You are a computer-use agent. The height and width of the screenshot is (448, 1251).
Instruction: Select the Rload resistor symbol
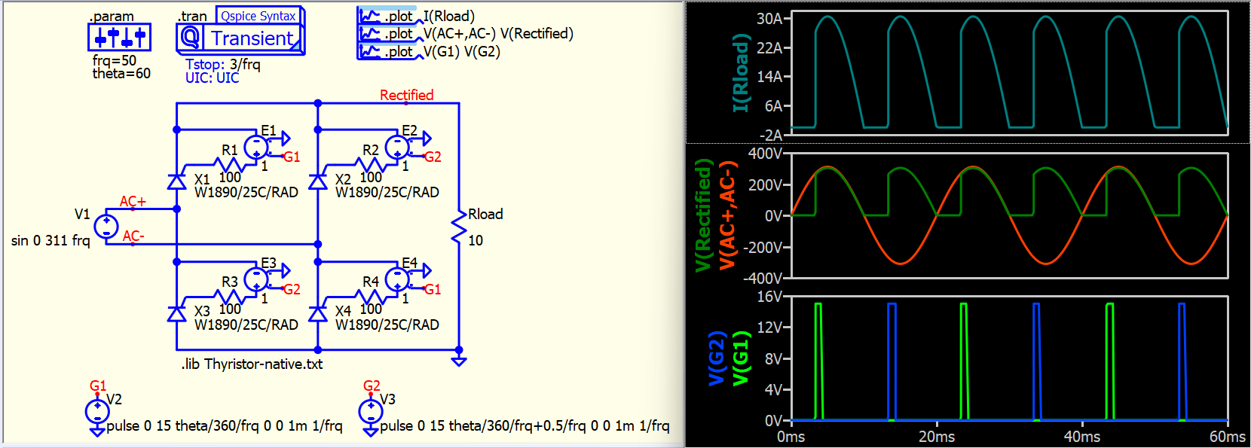[x=458, y=227]
